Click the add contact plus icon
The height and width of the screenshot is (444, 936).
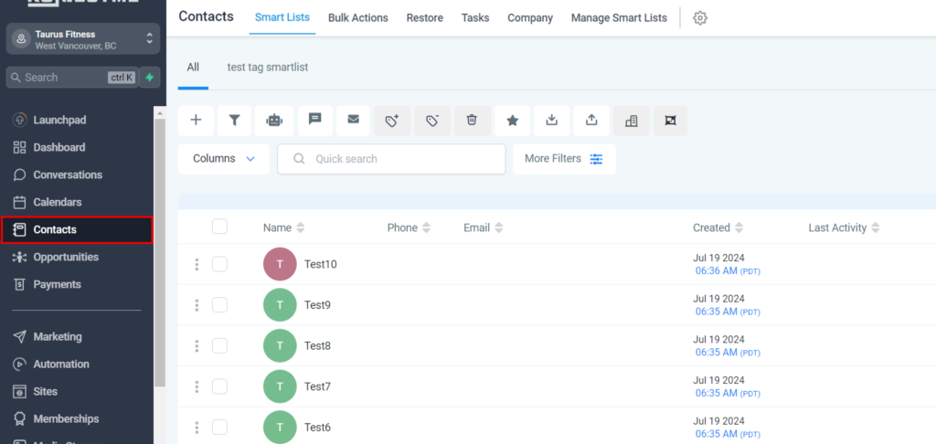[x=196, y=121]
